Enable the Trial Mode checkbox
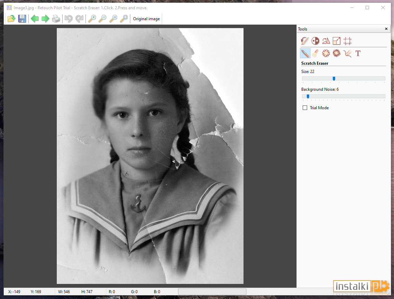 305,108
